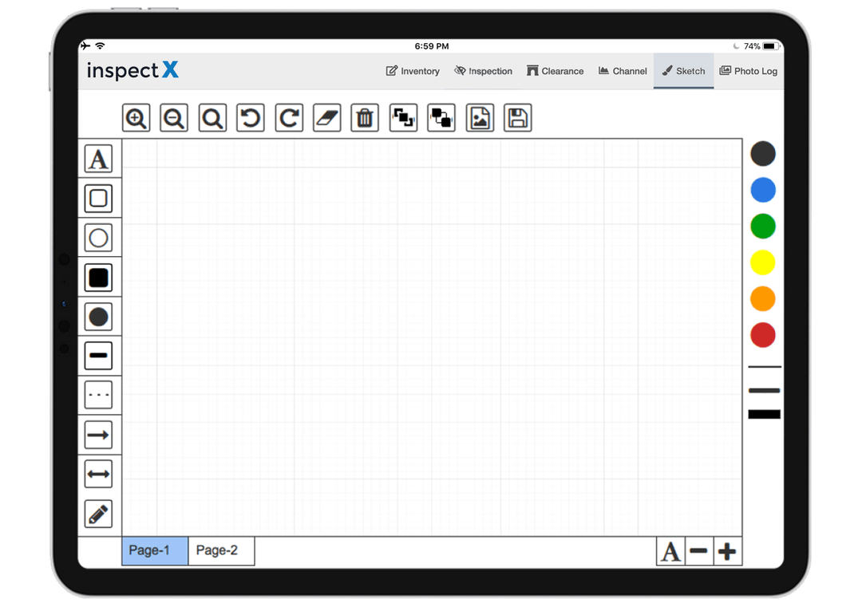862x611 pixels.
Task: Go to the Photo Log view
Action: [749, 71]
